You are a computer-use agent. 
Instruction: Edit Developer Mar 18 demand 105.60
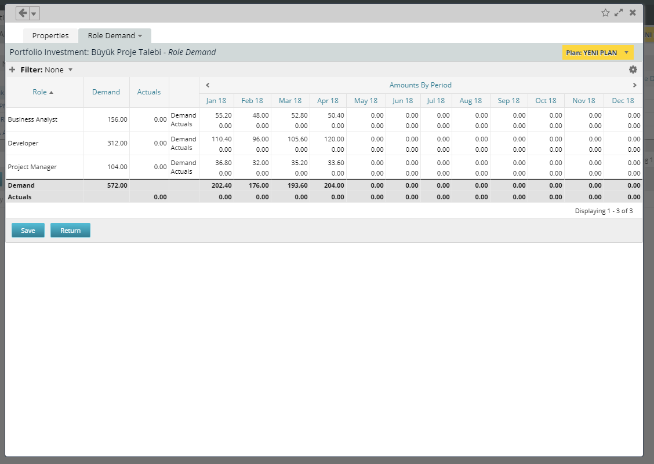click(x=297, y=139)
